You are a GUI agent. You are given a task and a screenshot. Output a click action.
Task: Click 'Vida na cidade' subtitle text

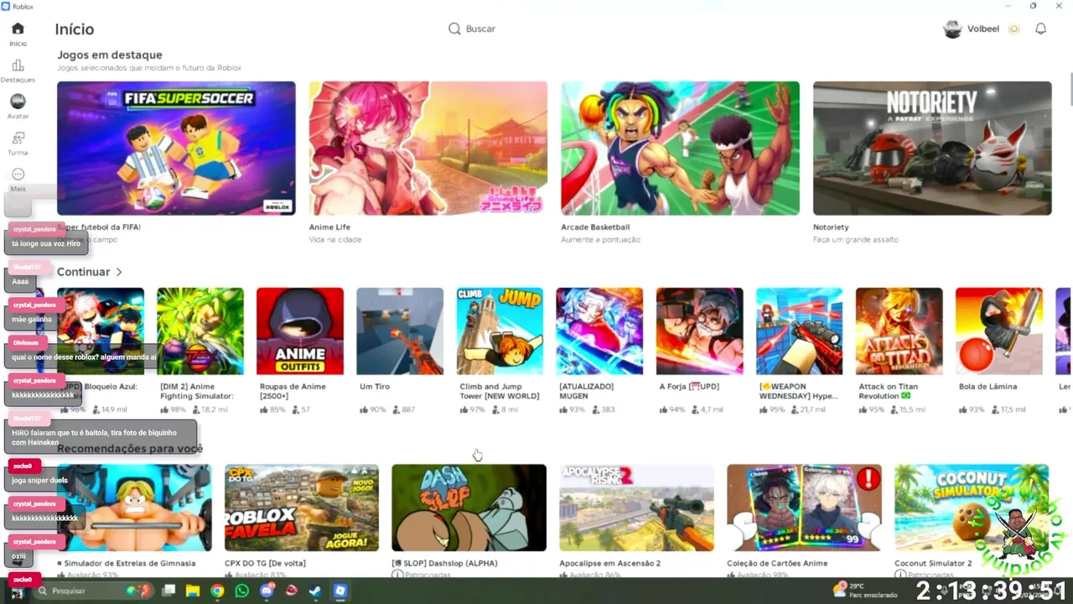(x=334, y=240)
